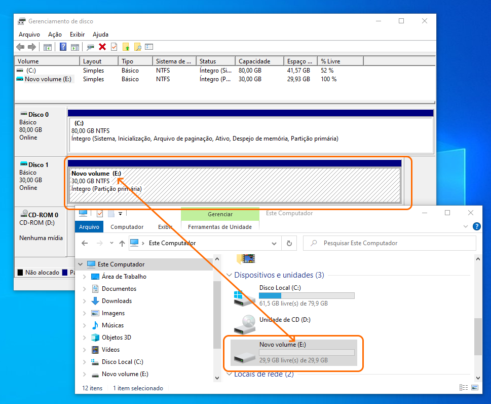Click Novo volume (E:) capacity bar
The height and width of the screenshot is (404, 491).
307,352
